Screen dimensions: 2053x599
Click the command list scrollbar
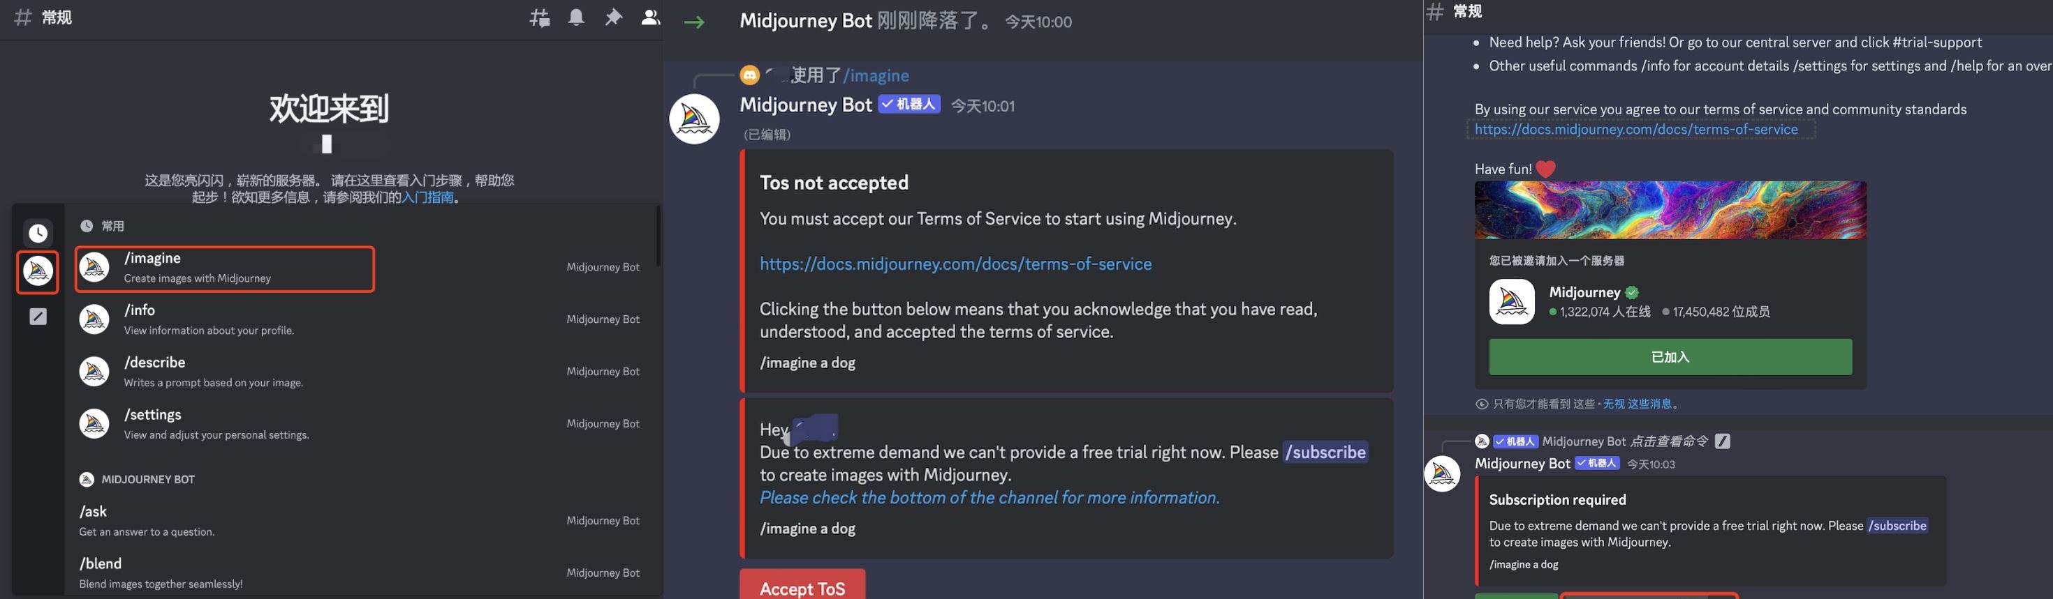pyautogui.click(x=658, y=237)
